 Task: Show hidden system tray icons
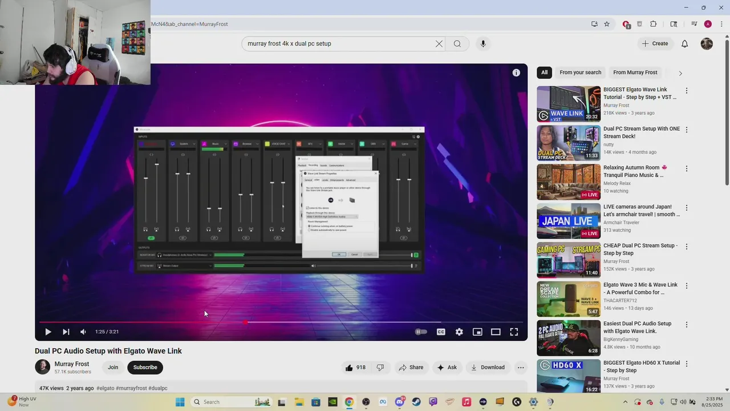pos(625,402)
